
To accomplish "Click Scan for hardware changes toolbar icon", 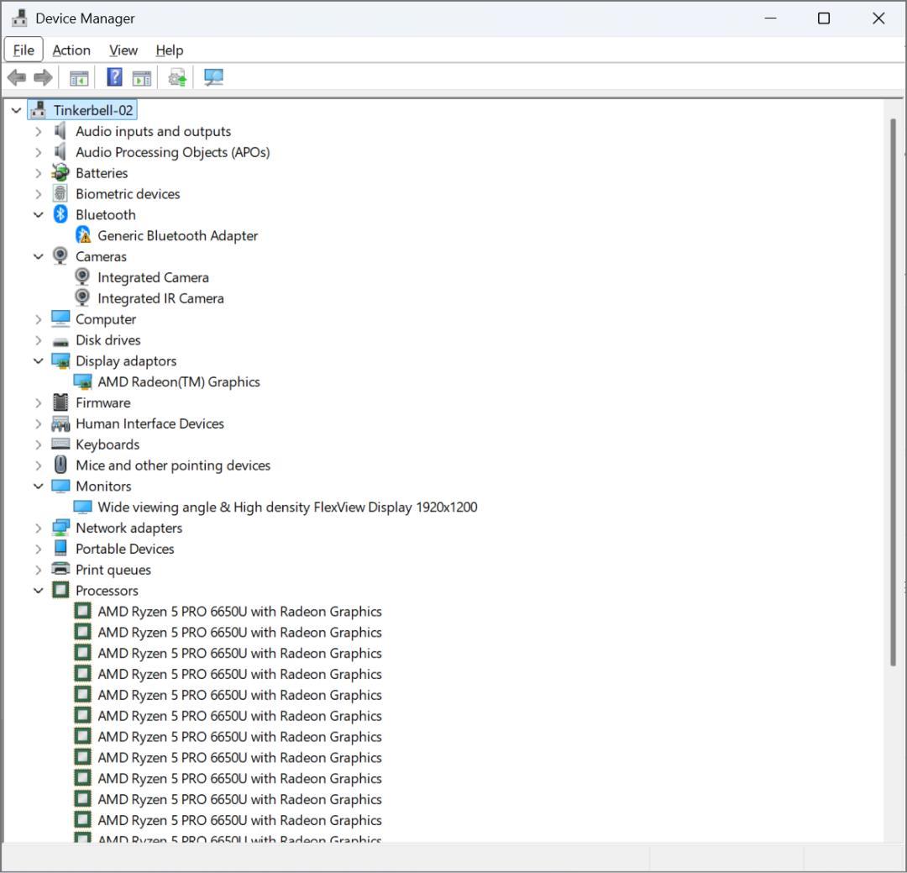I will (214, 77).
